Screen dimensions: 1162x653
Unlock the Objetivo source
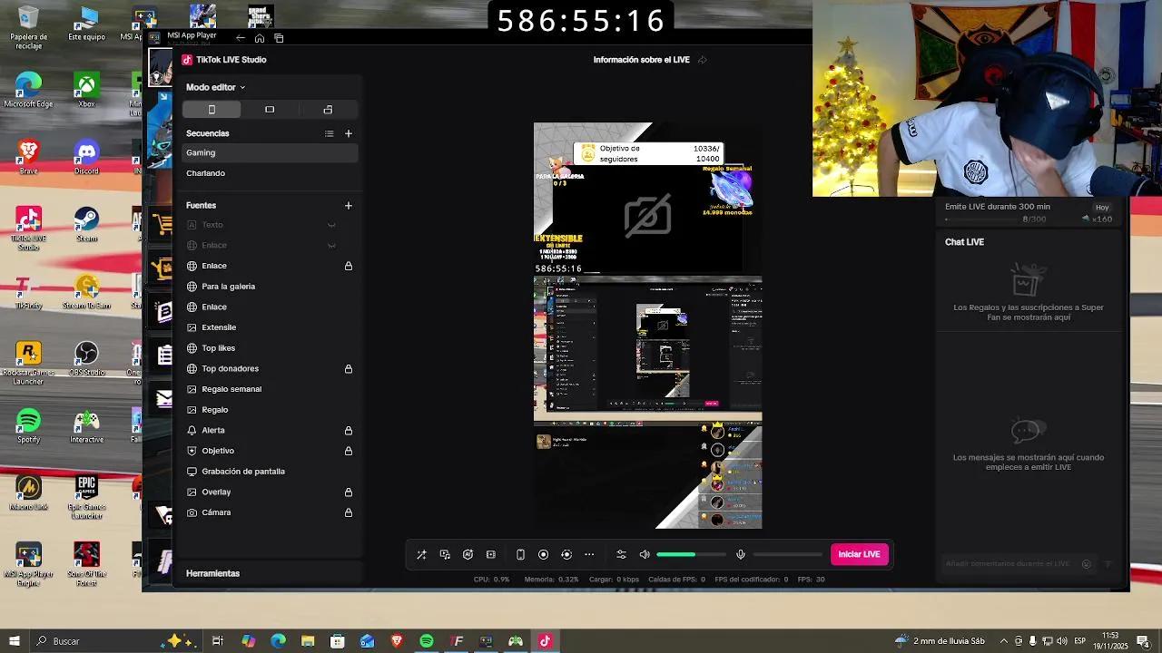point(348,451)
